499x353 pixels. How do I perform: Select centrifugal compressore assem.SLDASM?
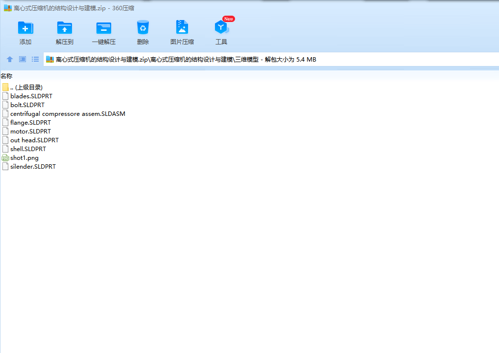68,114
